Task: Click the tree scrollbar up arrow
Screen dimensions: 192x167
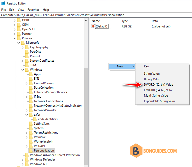Action: 86,20
